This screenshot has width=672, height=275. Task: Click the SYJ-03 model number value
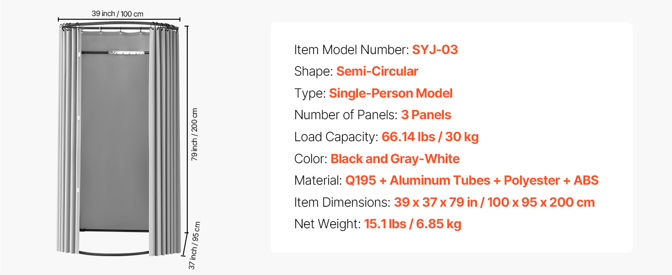pos(435,49)
